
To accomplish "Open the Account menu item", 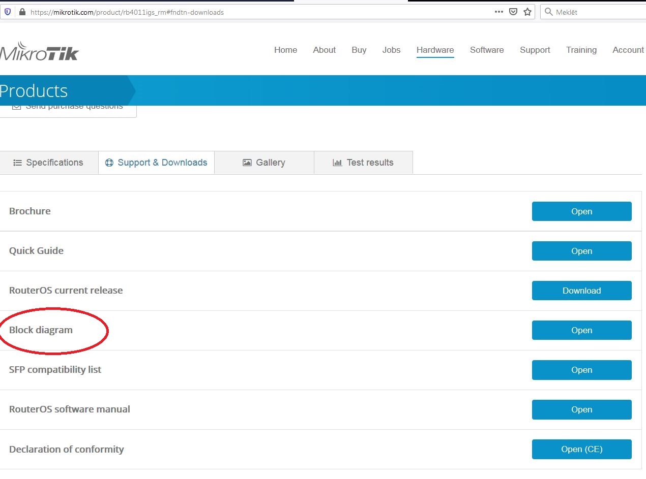I will [x=628, y=50].
